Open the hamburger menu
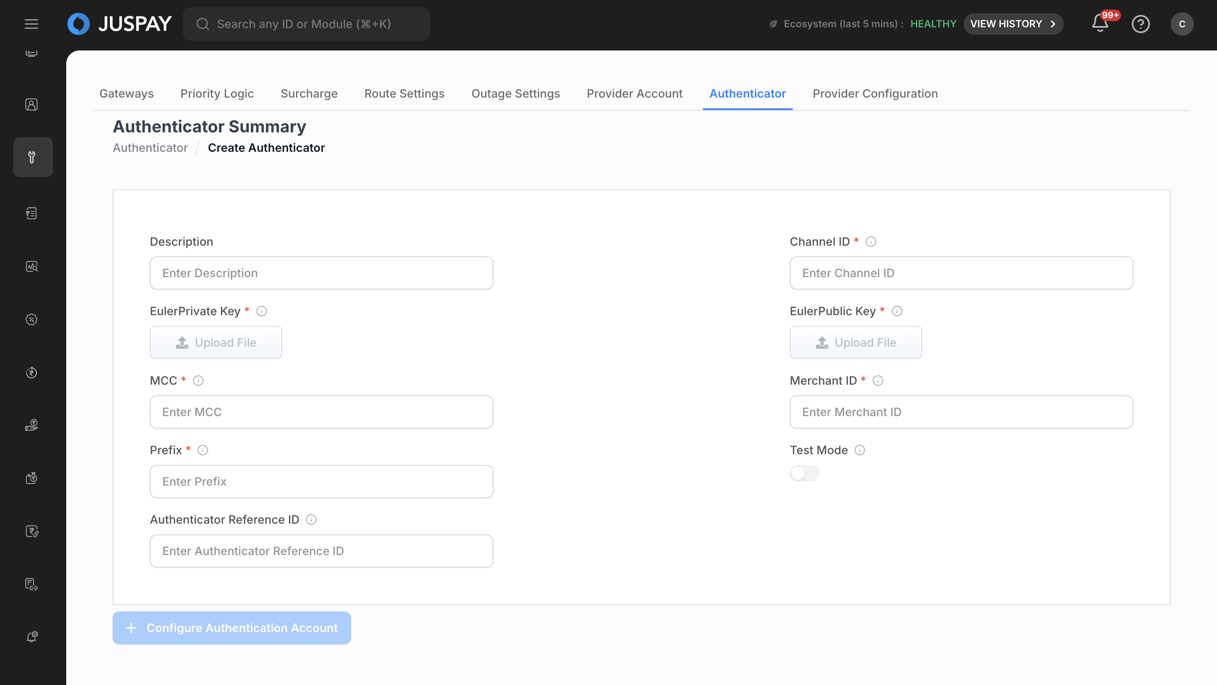The height and width of the screenshot is (685, 1217). pos(31,24)
